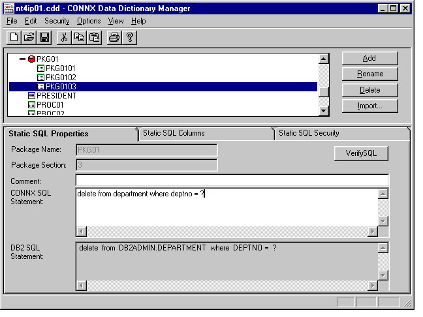Click the icon beside PRESIDENT
423x317 pixels.
31,96
